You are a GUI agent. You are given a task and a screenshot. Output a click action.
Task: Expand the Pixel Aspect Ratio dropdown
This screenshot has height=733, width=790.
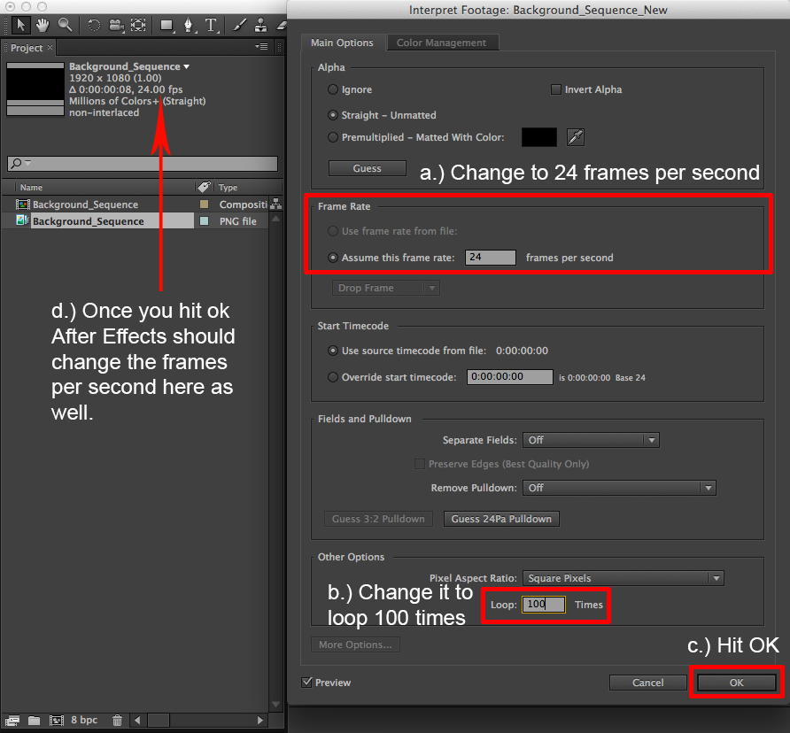click(x=623, y=578)
